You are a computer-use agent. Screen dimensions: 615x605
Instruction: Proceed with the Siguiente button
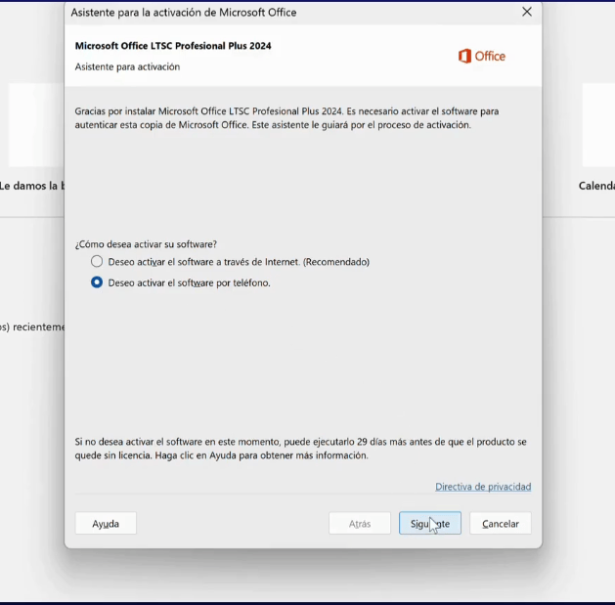[430, 524]
